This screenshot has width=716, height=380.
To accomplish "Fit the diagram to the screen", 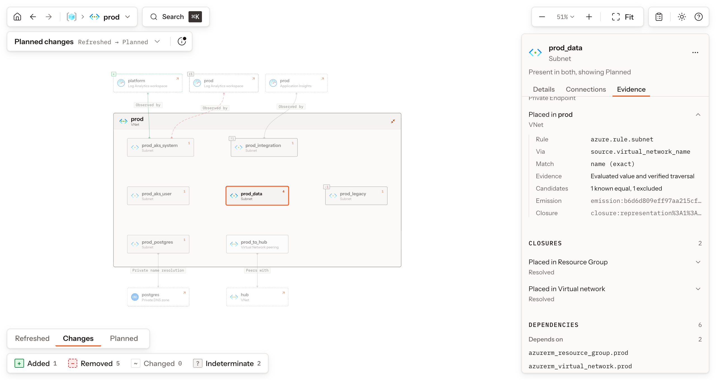I will pyautogui.click(x=623, y=17).
